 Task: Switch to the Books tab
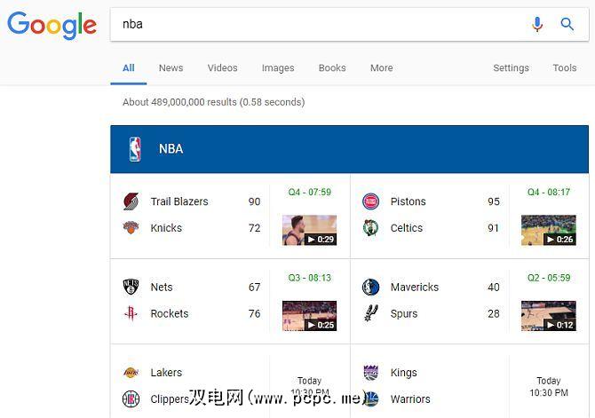click(x=332, y=68)
